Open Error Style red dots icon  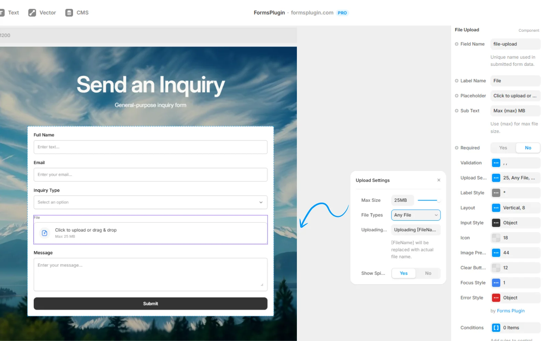pos(496,298)
